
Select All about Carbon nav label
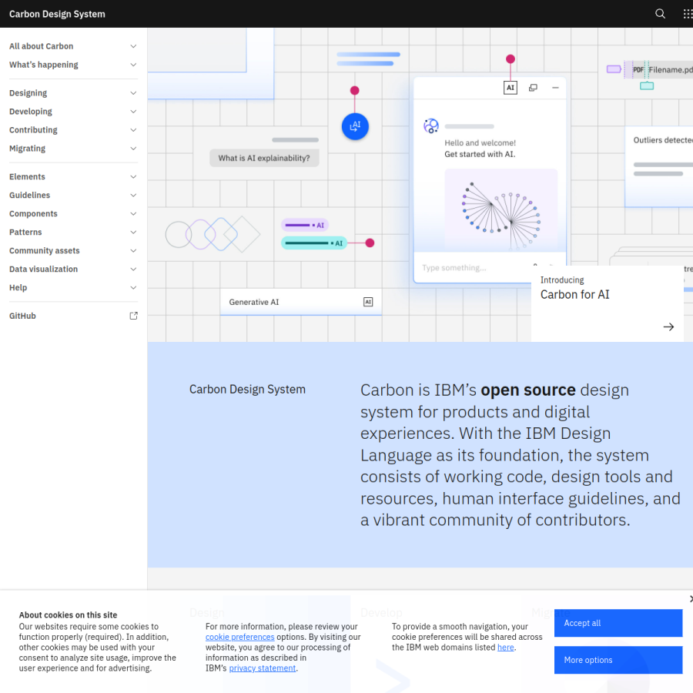41,46
